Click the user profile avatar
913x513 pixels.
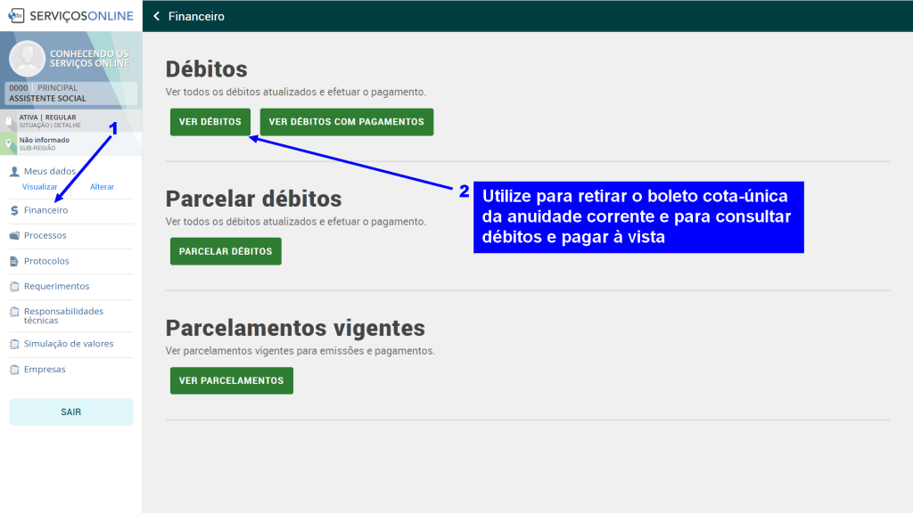click(x=27, y=60)
